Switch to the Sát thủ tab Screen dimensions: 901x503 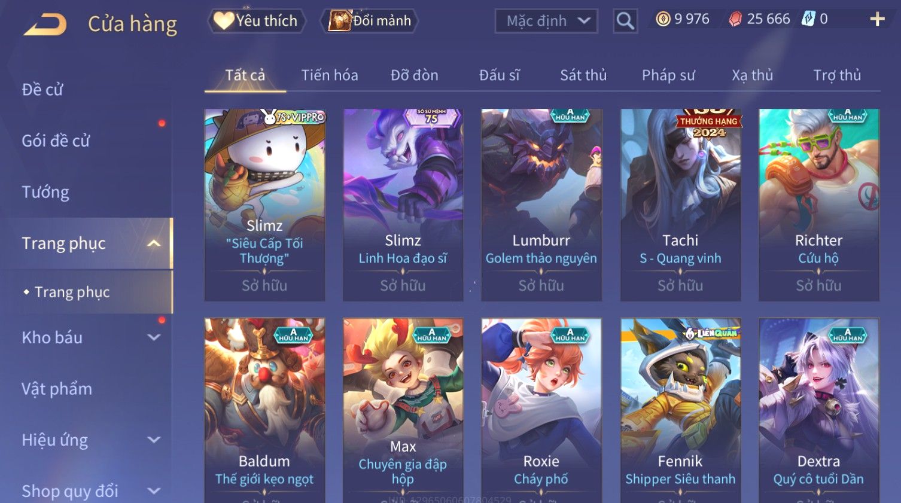583,75
